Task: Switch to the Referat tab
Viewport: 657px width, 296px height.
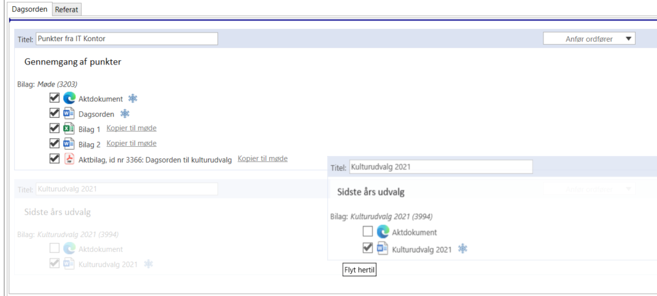Action: click(67, 10)
